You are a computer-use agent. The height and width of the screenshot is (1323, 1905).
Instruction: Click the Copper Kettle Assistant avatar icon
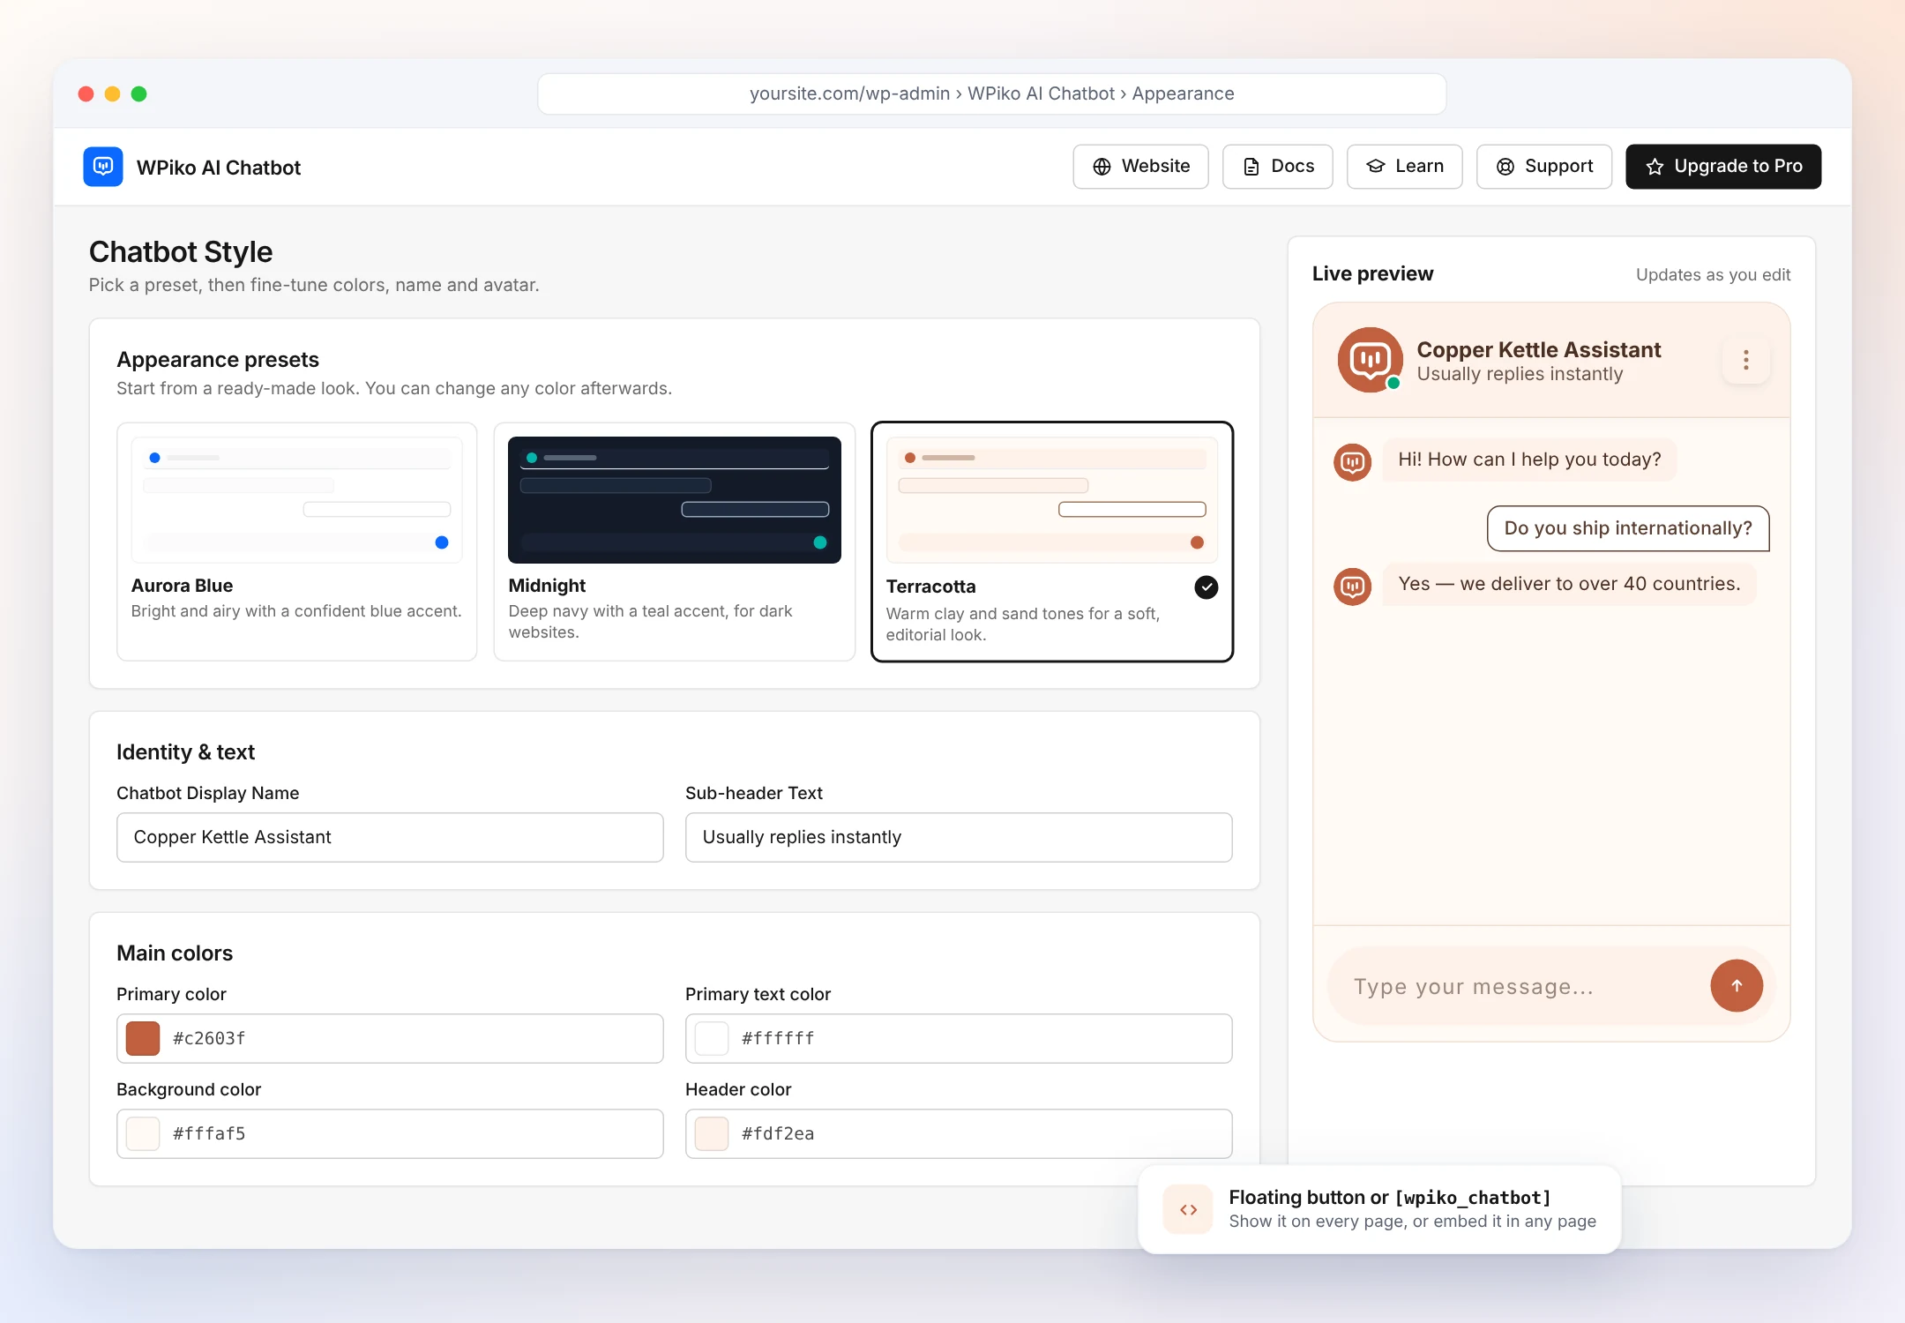click(x=1370, y=360)
